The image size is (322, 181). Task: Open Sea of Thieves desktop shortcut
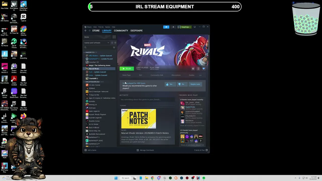point(14,43)
